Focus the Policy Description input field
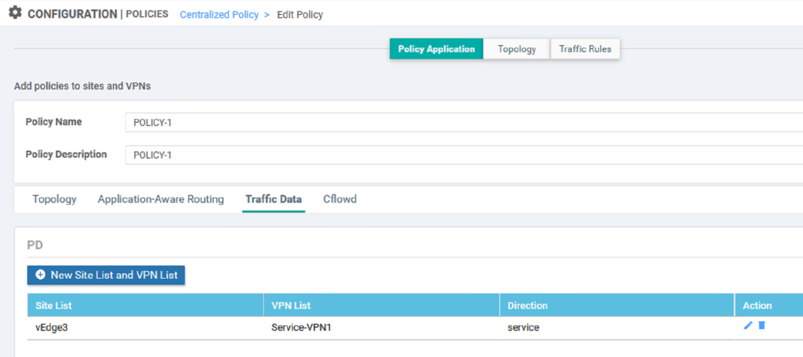This screenshot has height=357, width=803. (x=464, y=155)
